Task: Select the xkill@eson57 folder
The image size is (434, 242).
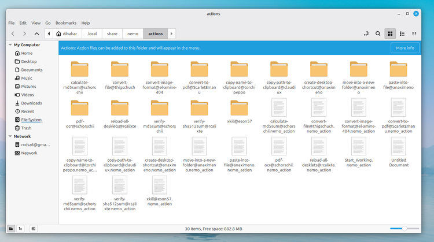Action: coord(239,111)
